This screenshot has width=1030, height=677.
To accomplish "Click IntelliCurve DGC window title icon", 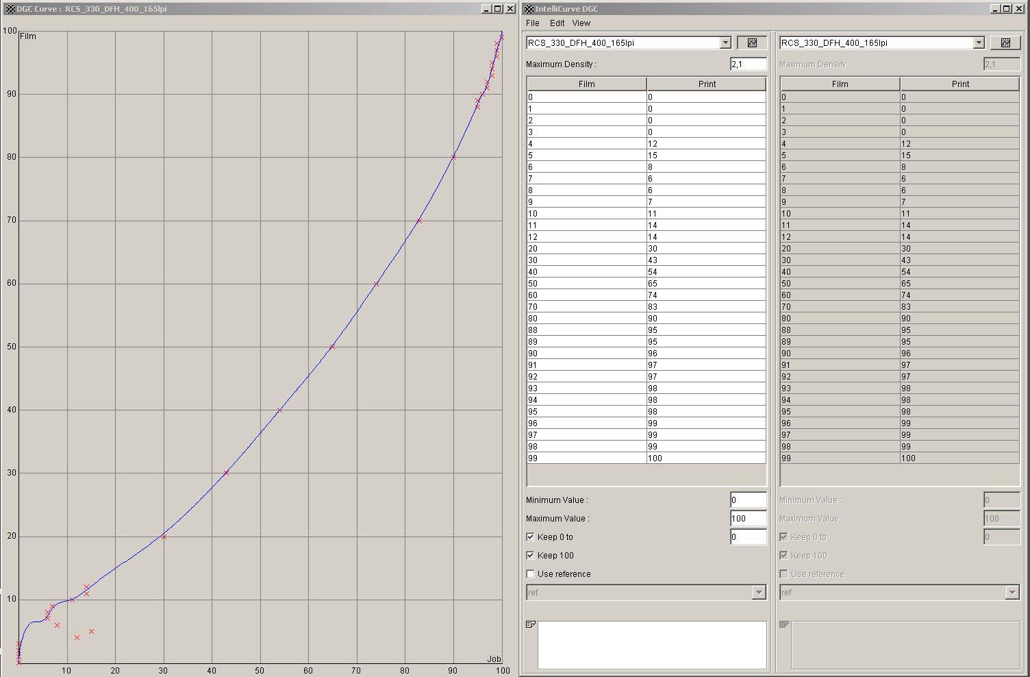I will point(529,9).
